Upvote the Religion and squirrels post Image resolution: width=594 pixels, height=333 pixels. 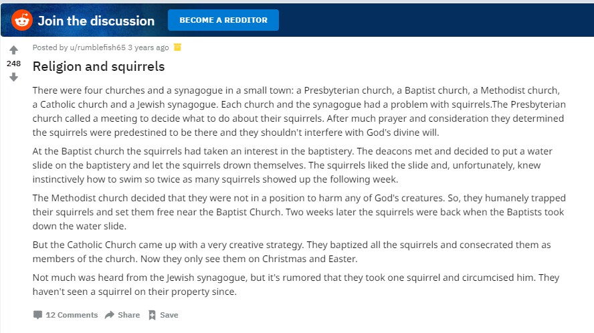tap(13, 50)
